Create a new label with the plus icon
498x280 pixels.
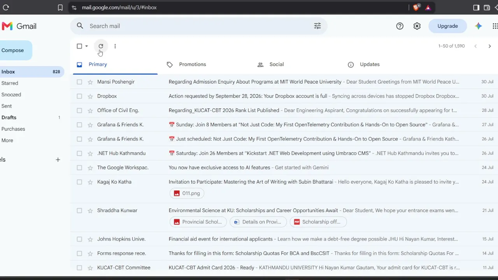point(58,159)
